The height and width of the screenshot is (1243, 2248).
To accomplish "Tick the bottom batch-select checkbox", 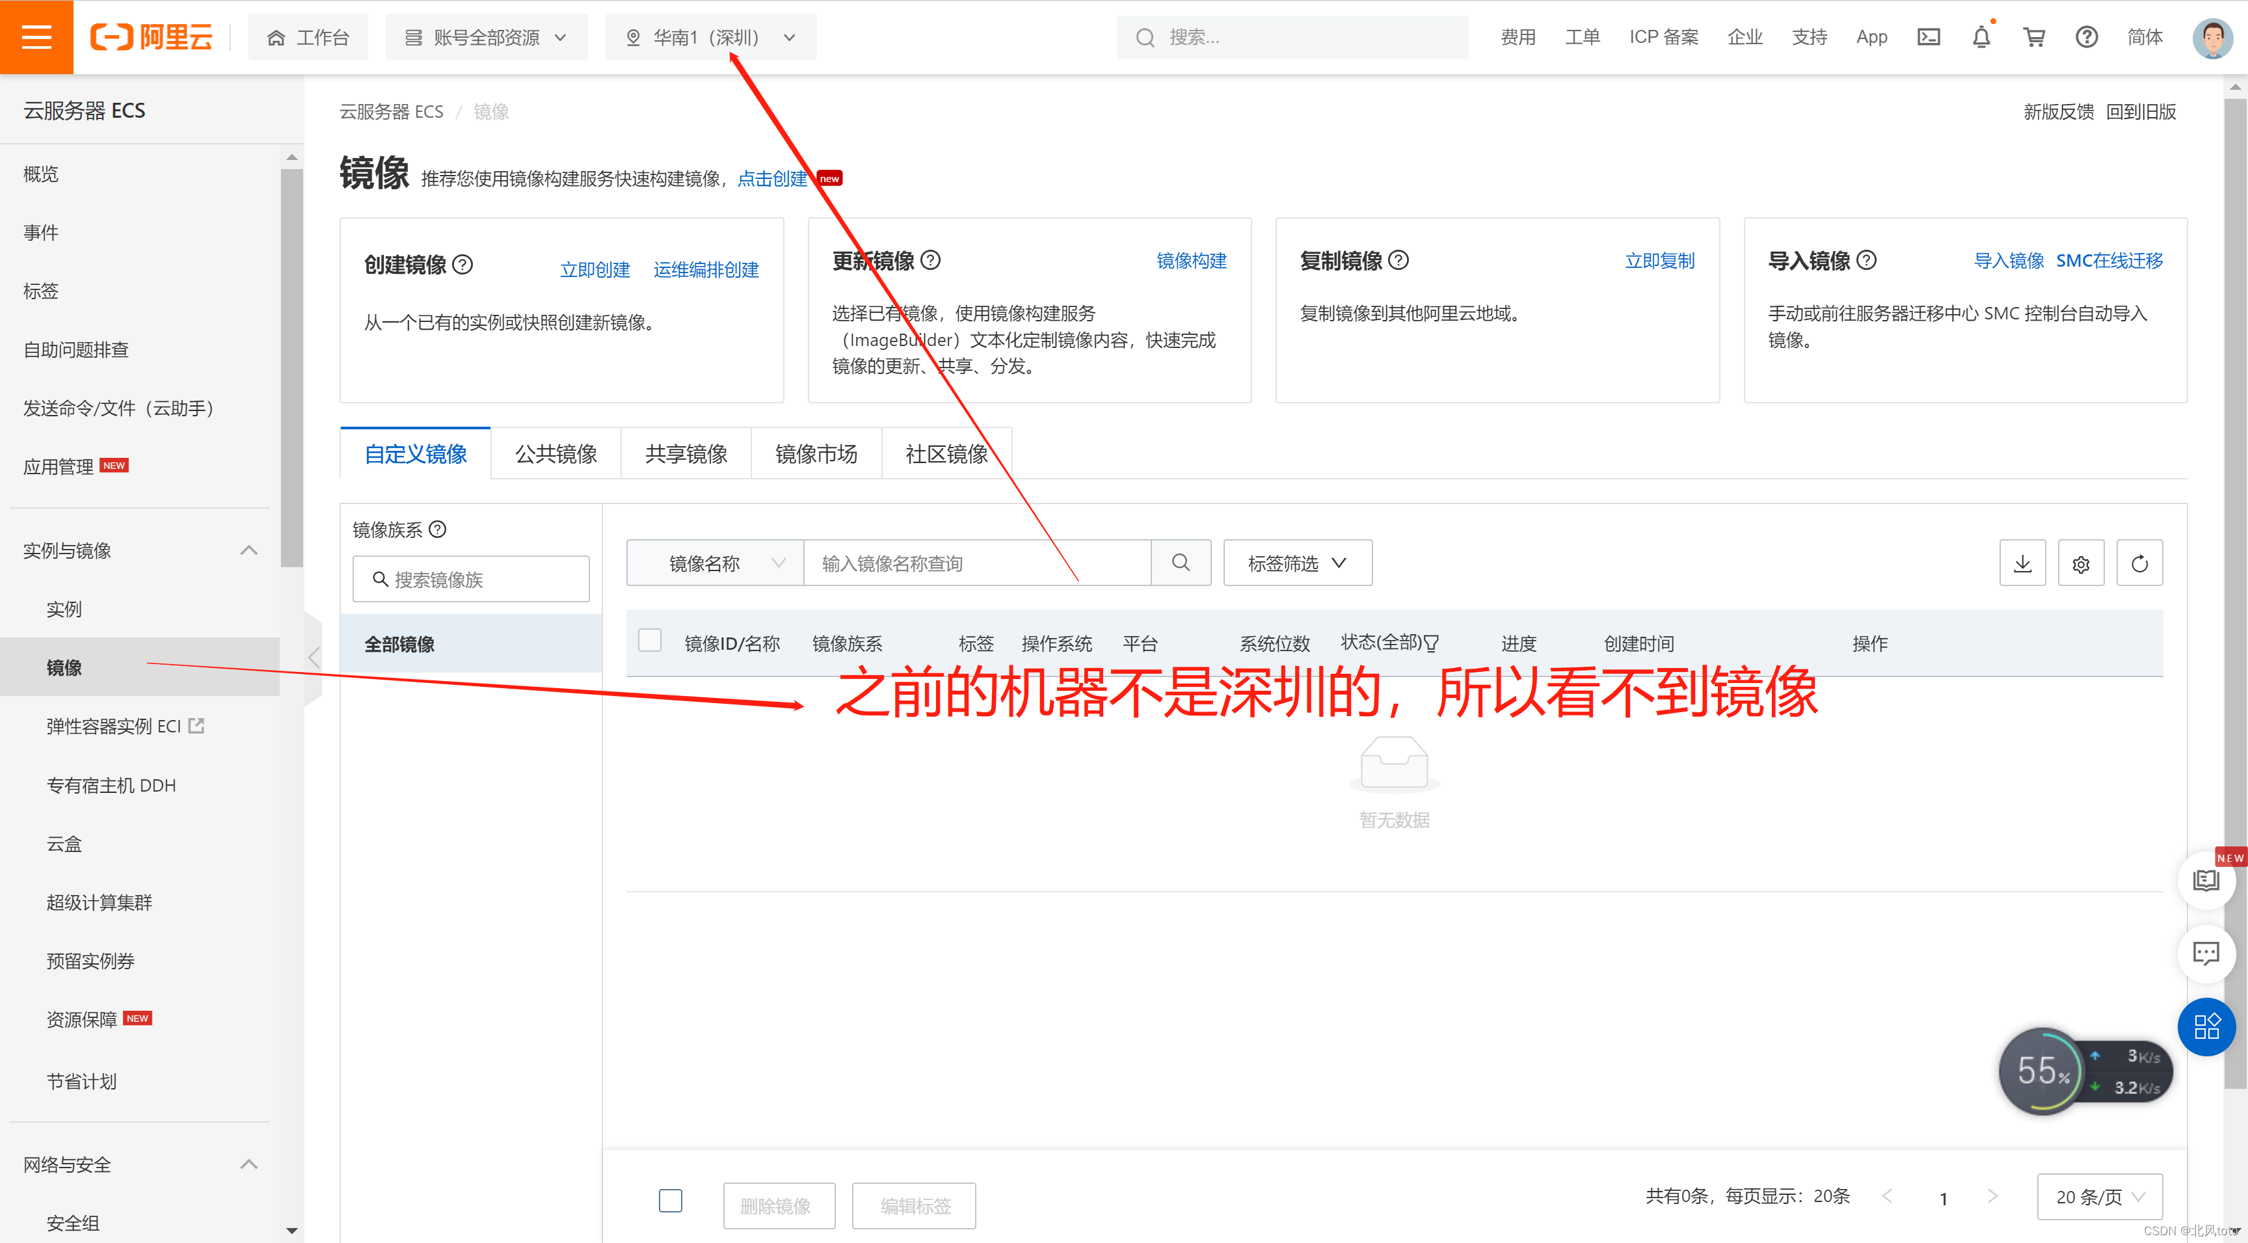I will point(670,1200).
